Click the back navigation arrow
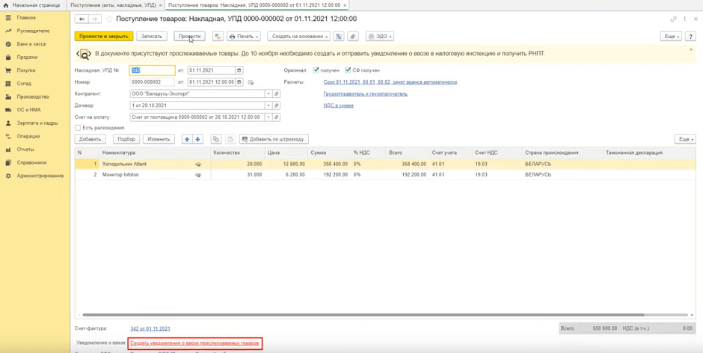Image resolution: width=703 pixels, height=353 pixels. [x=82, y=19]
